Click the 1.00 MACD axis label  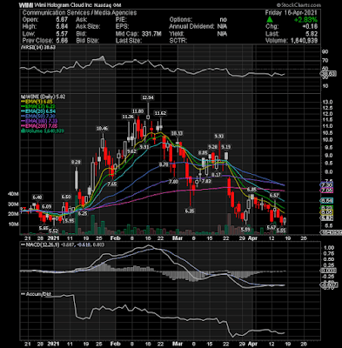(328, 248)
